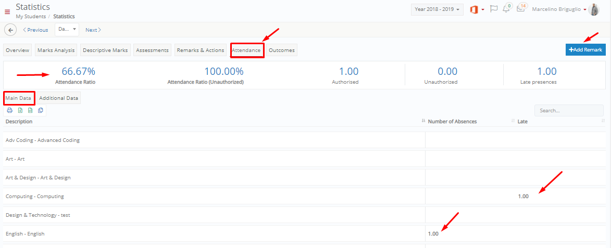Go to Next student

tap(93, 30)
